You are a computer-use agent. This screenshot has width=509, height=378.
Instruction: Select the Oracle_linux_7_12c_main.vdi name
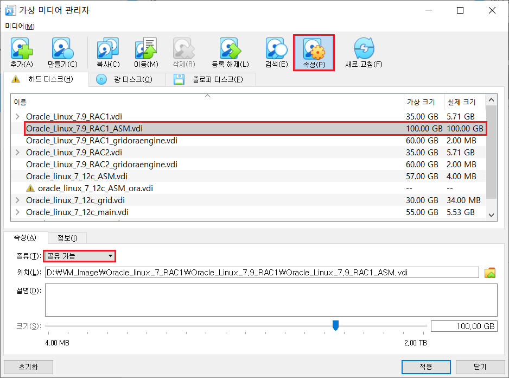77,212
